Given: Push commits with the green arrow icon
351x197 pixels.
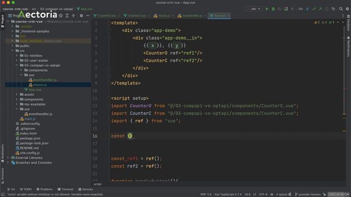Looking at the screenshot, I should point(320,9).
